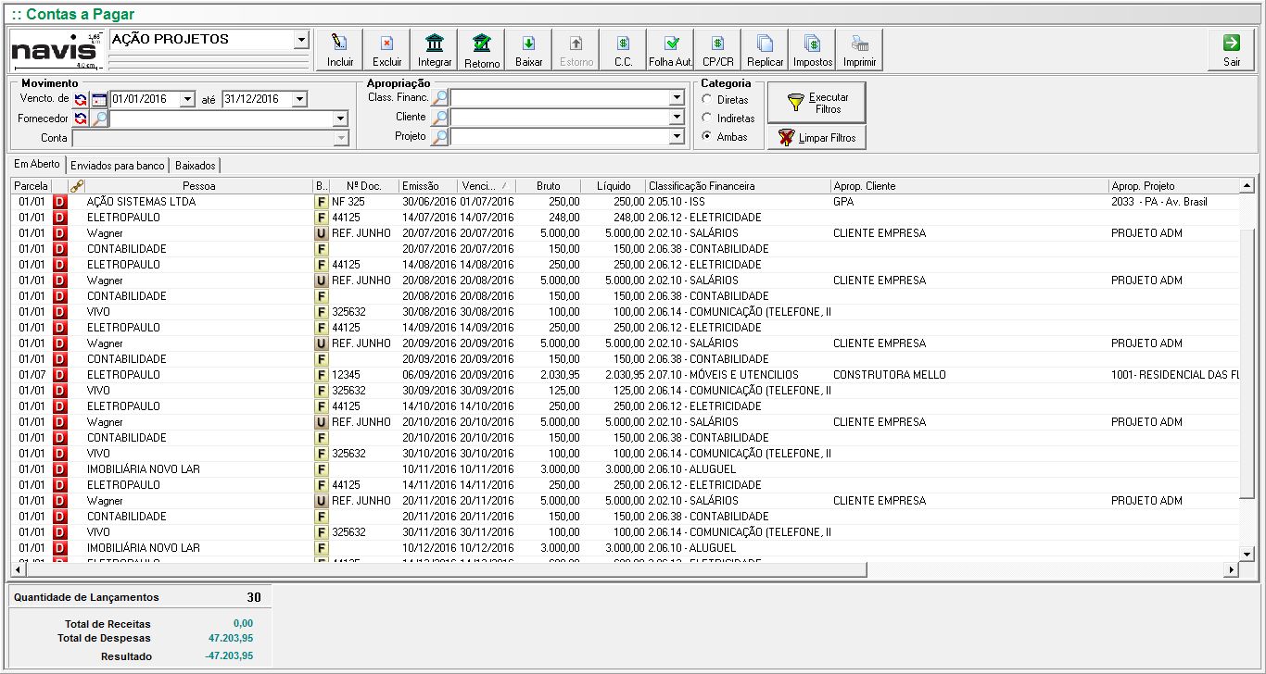The width and height of the screenshot is (1266, 674).
Task: Click the Baixar toolbar icon
Action: coord(529,50)
